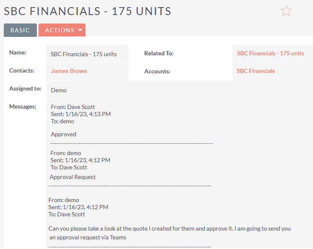This screenshot has width=313, height=249.
Task: Open the ACTIONS dropdown menu
Action: 62,30
